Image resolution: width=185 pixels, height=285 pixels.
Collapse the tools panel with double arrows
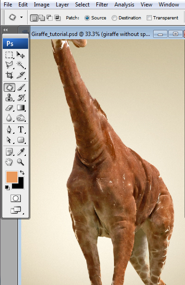tap(6, 30)
